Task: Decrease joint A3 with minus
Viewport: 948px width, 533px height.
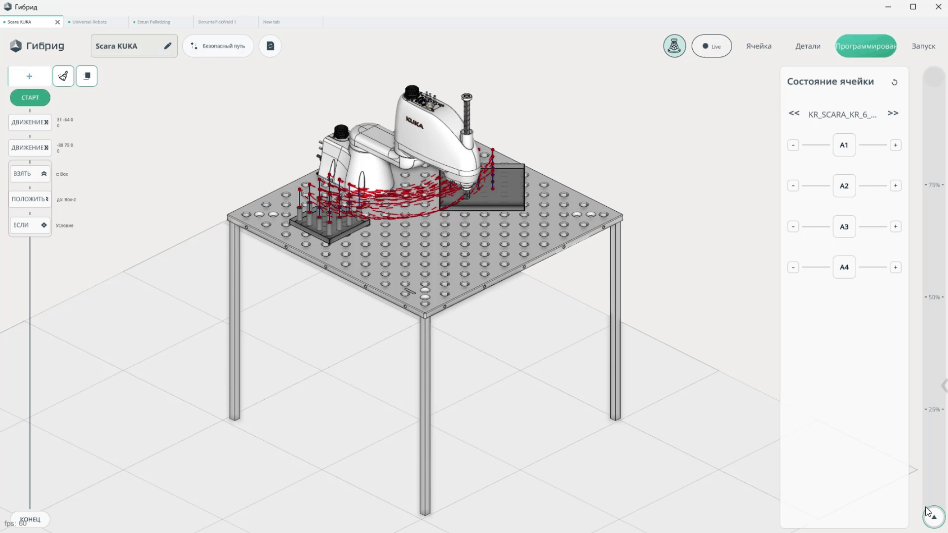Action: coord(793,227)
